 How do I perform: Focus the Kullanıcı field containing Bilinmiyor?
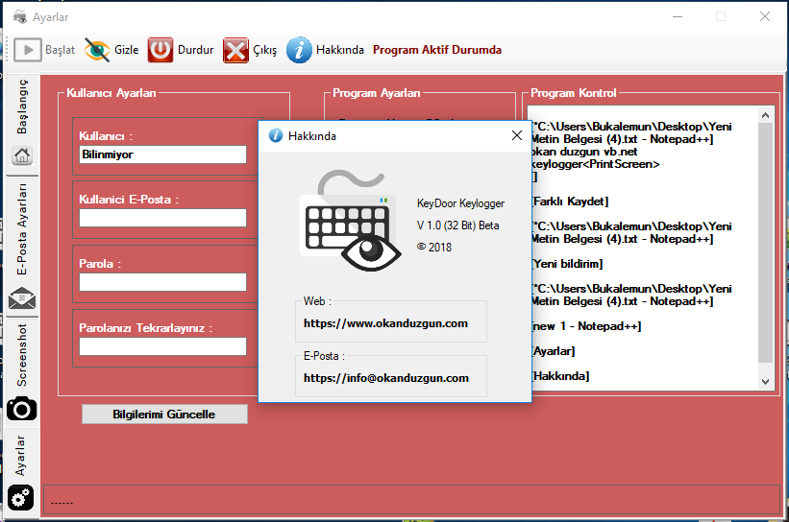163,154
